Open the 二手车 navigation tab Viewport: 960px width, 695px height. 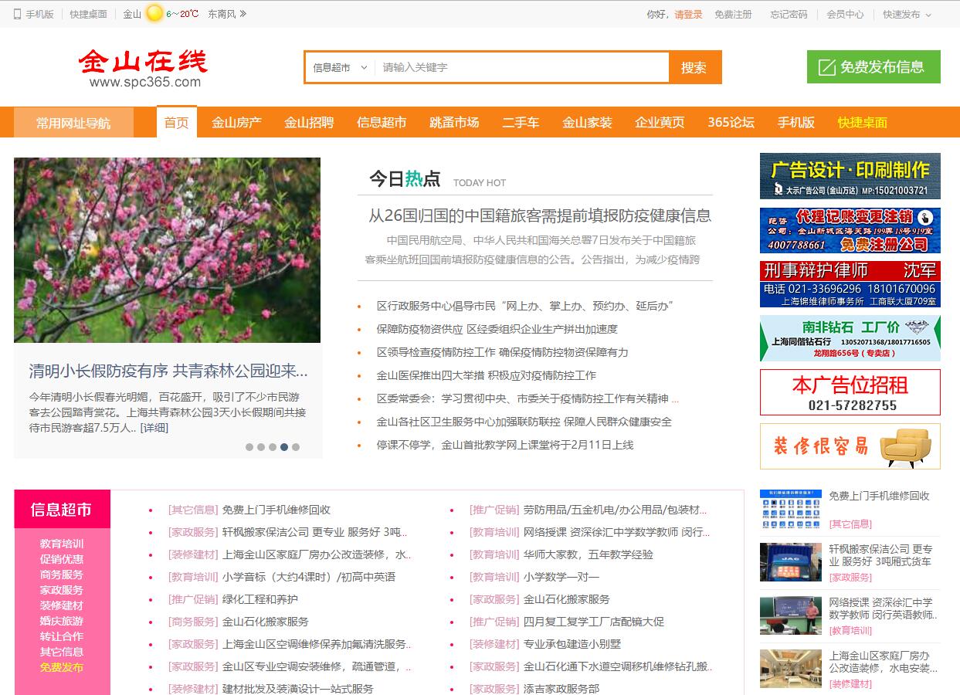521,122
